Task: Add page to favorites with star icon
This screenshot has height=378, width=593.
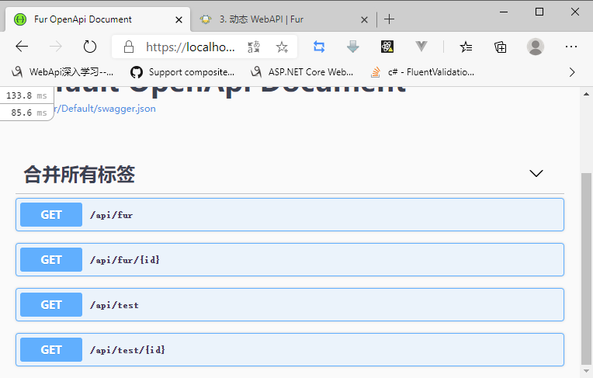Action: click(x=282, y=47)
